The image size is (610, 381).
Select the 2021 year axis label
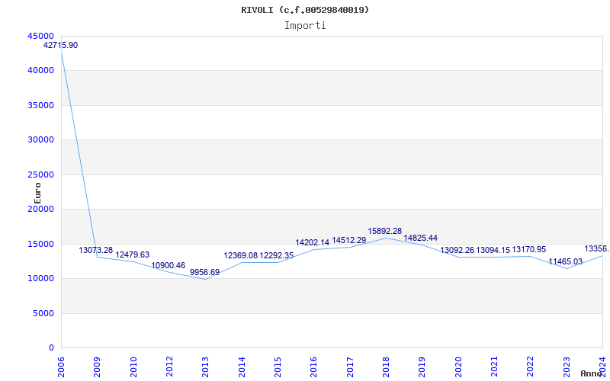click(x=494, y=367)
